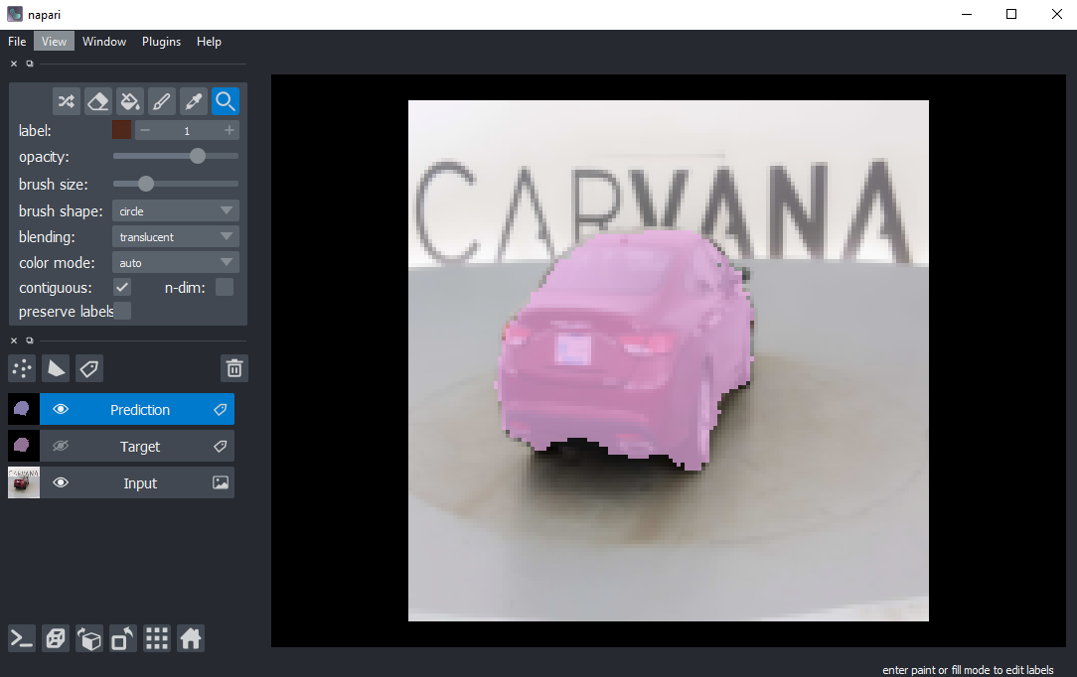The image size is (1077, 677).
Task: Click the current label color swatch
Action: coord(121,130)
